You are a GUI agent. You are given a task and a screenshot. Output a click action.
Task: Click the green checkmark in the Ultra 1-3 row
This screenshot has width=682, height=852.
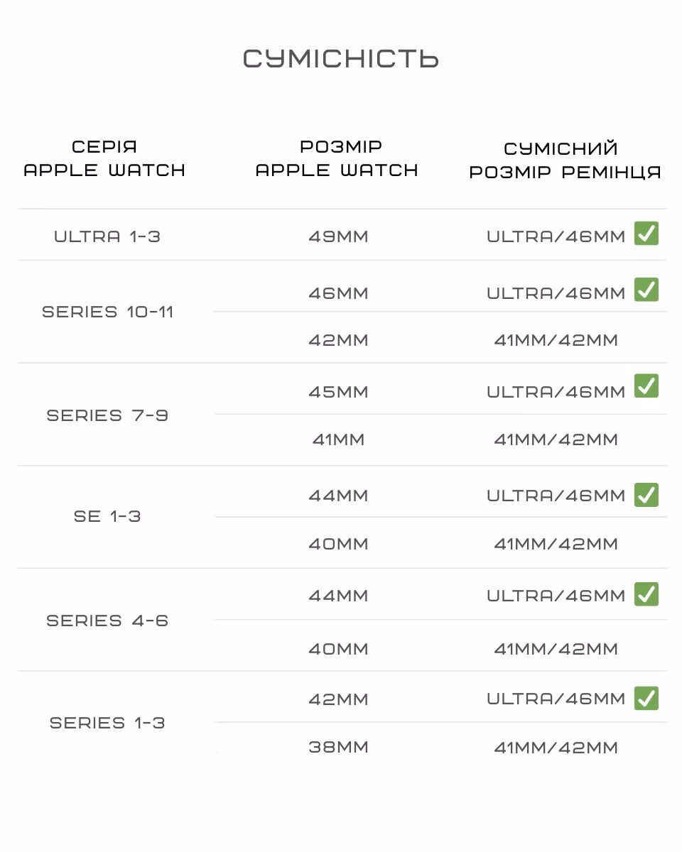[x=646, y=233]
